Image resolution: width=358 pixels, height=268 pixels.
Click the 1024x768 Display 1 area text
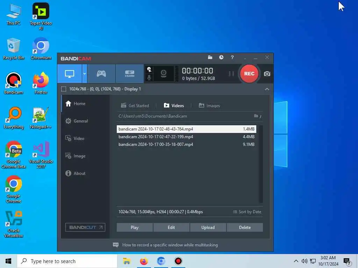(x=105, y=89)
